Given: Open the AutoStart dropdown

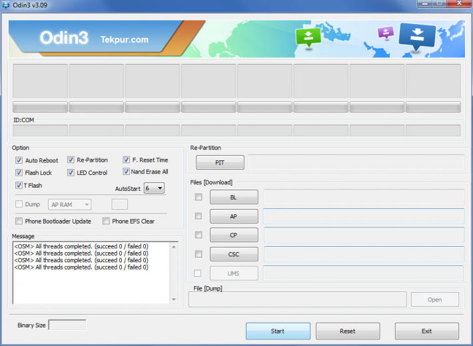Looking at the screenshot, I should pos(154,188).
